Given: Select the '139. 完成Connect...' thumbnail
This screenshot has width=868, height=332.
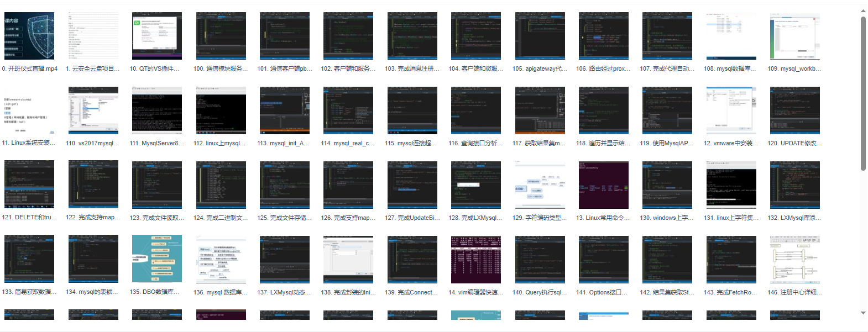Looking at the screenshot, I should tap(412, 260).
